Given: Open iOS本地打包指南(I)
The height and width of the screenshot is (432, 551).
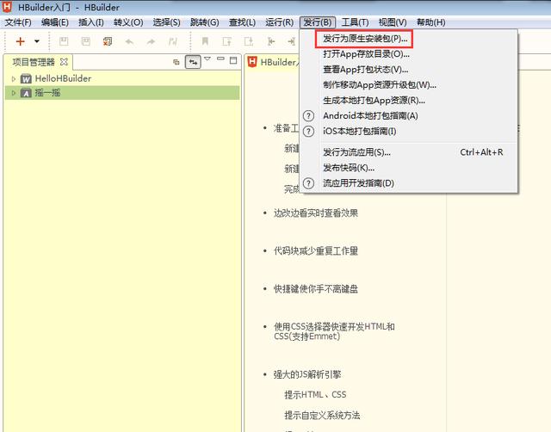Looking at the screenshot, I should coord(409,132).
